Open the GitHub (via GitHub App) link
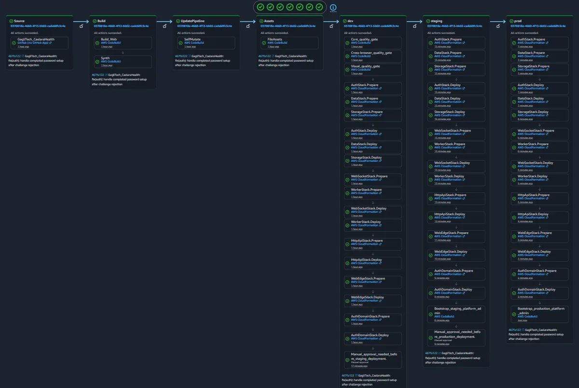This screenshot has width=579, height=388. pos(34,43)
